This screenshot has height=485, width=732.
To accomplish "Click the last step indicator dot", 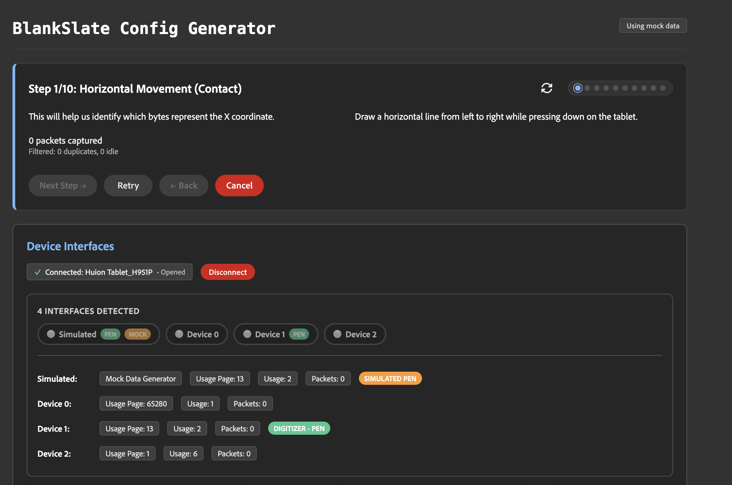I will [663, 88].
